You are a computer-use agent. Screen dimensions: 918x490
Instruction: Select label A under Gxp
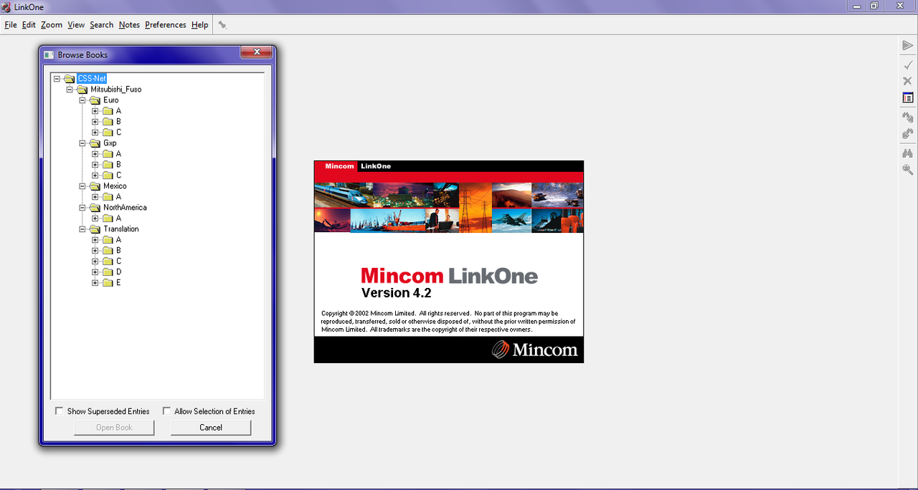118,154
